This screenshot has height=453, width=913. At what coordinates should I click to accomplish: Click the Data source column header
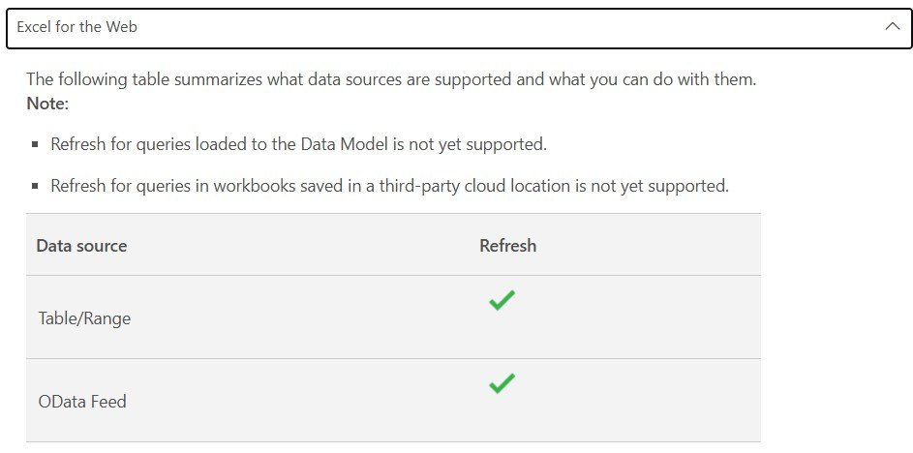pyautogui.click(x=81, y=246)
